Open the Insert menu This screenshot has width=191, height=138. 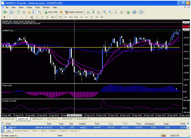pyautogui.click(x=21, y=7)
